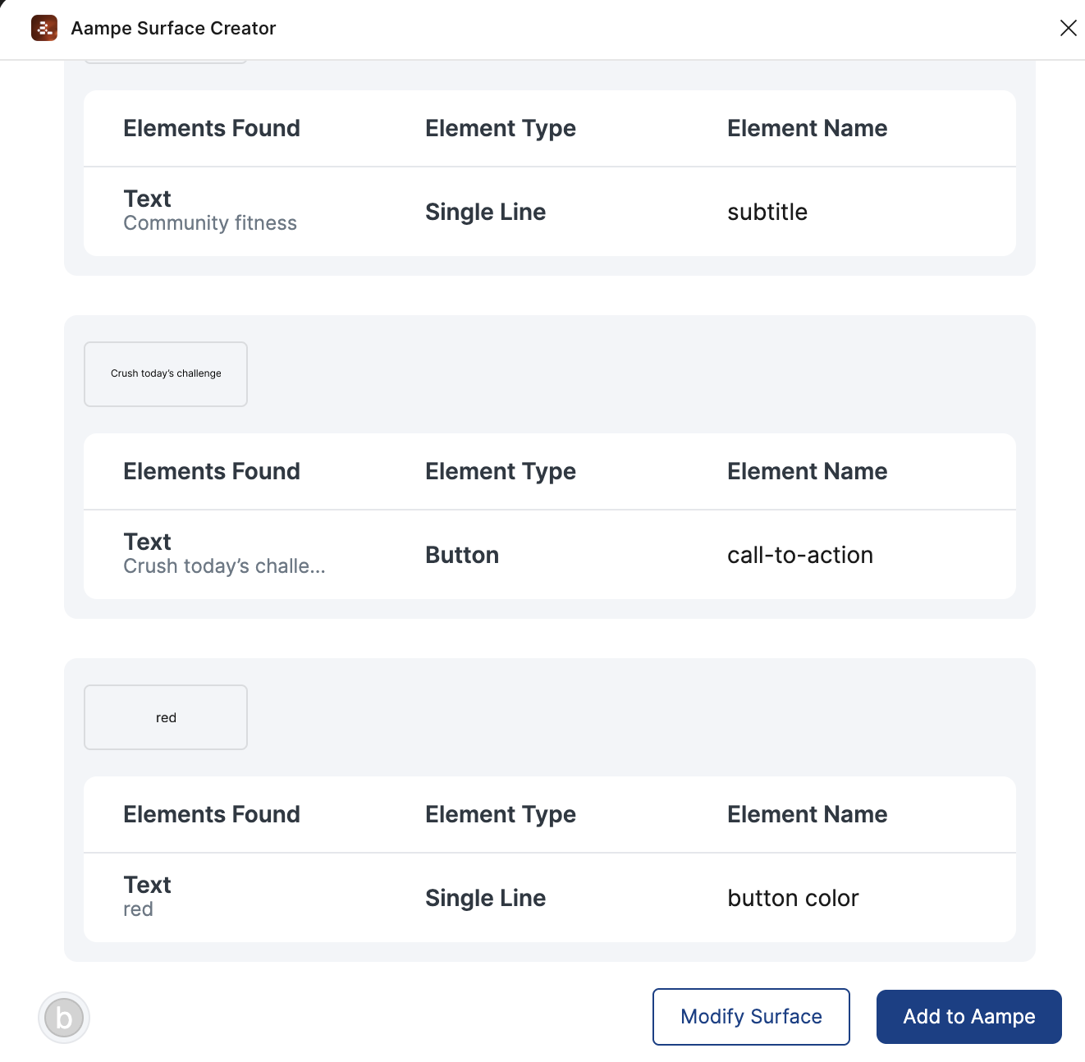
Task: Open the Button element type selector
Action: [x=462, y=555]
